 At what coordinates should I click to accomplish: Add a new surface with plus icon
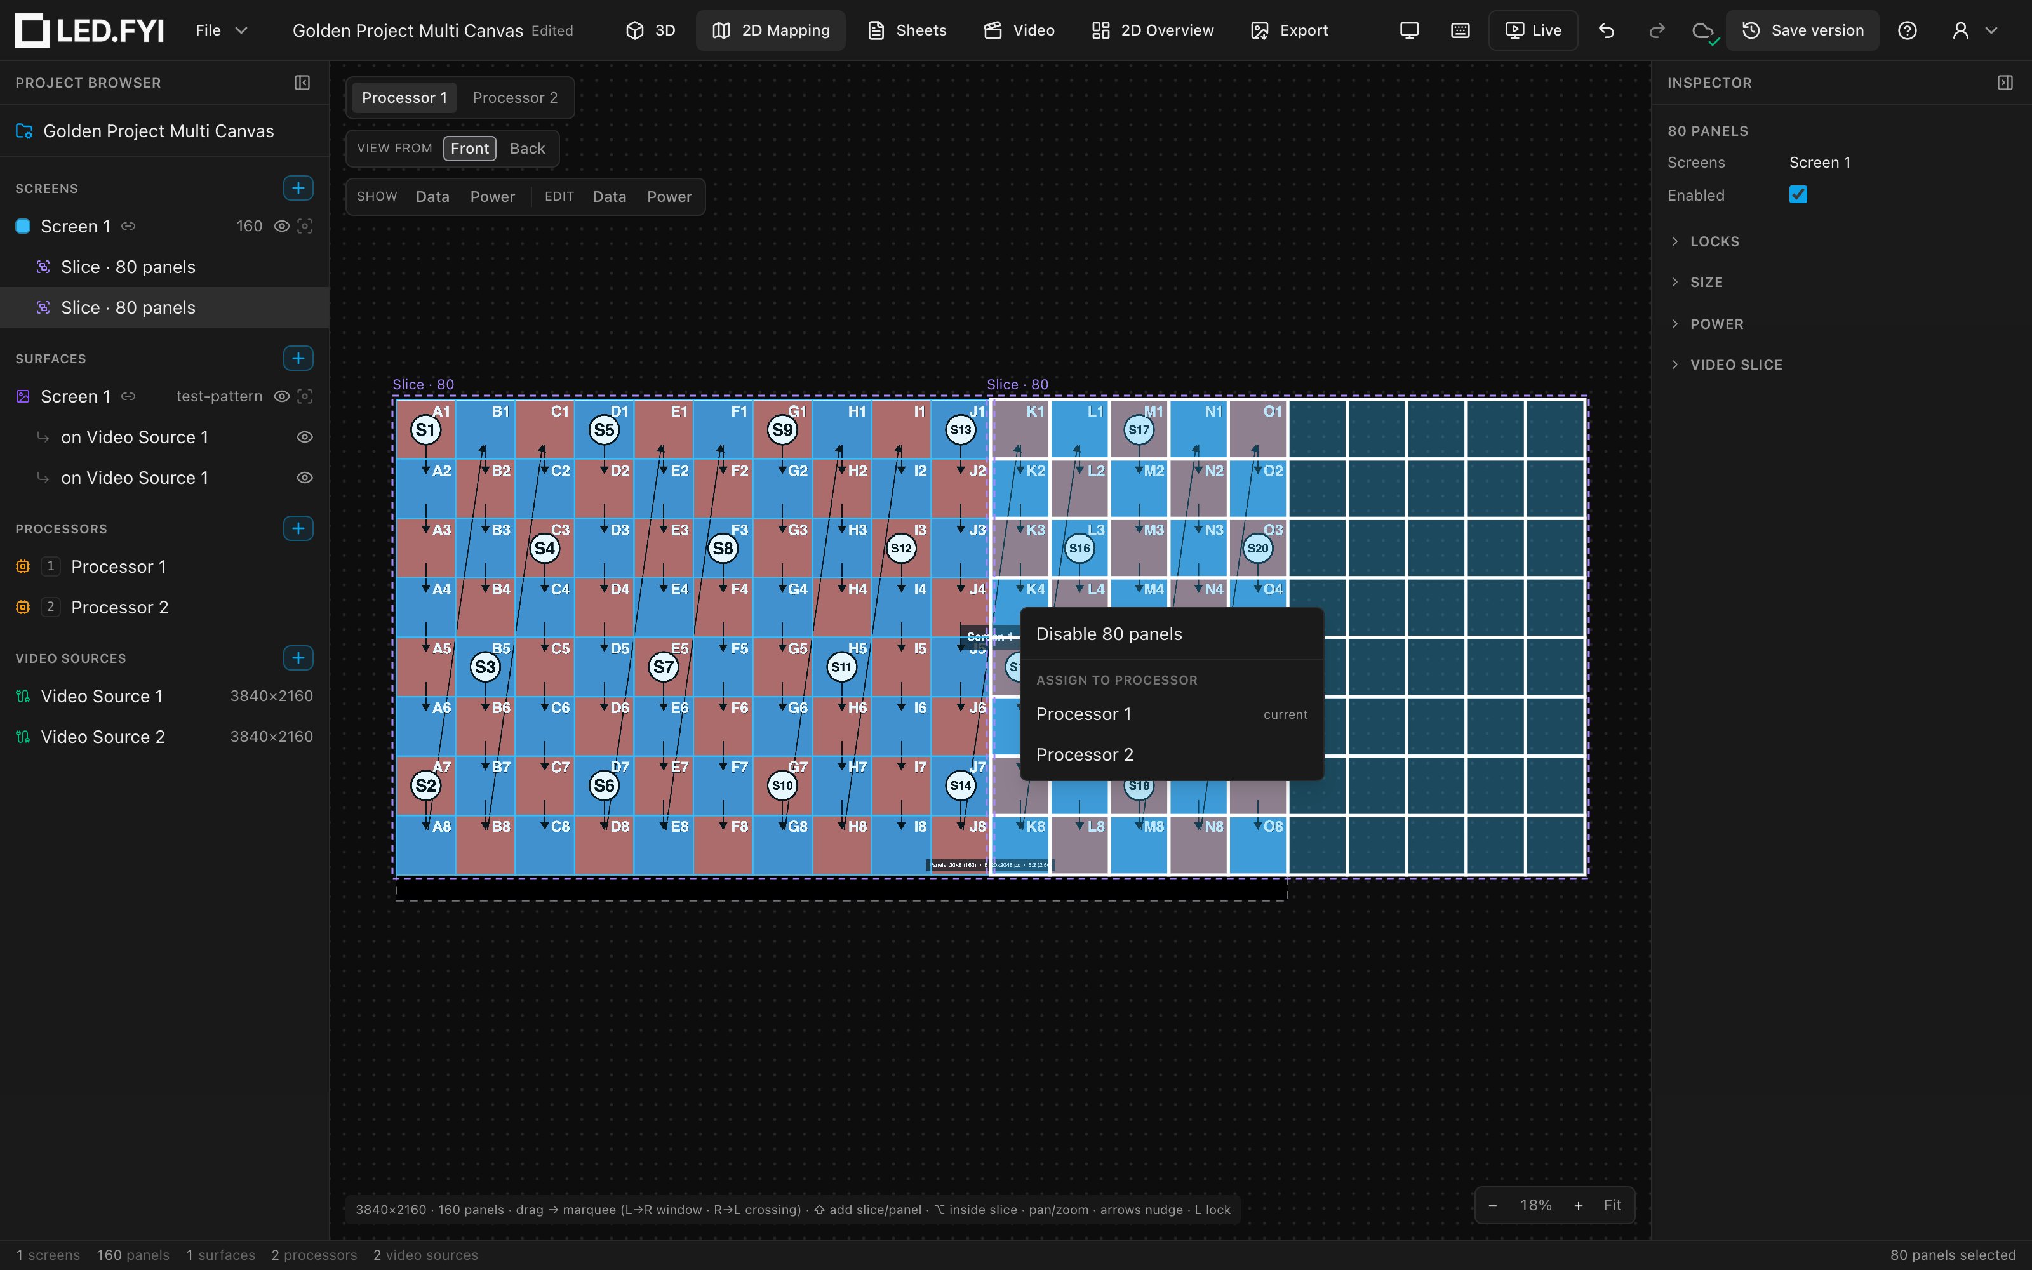pyautogui.click(x=298, y=359)
